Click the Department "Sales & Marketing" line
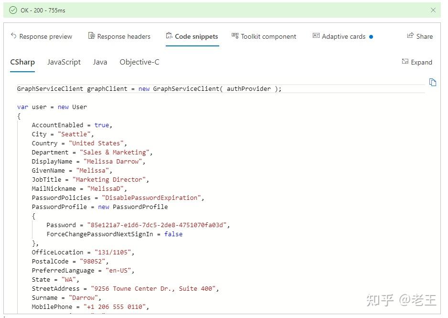 pyautogui.click(x=92, y=153)
